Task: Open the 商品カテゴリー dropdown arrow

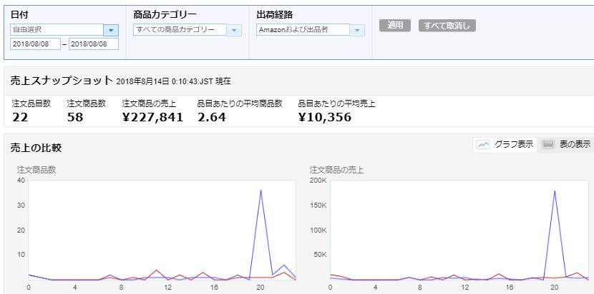Action: tap(234, 30)
